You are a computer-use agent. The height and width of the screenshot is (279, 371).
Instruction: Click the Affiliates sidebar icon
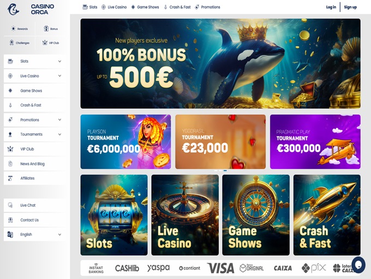(10, 178)
